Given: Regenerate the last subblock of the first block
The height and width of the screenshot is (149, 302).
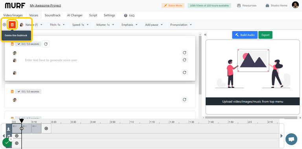Looking at the screenshot, I should coord(184,73).
